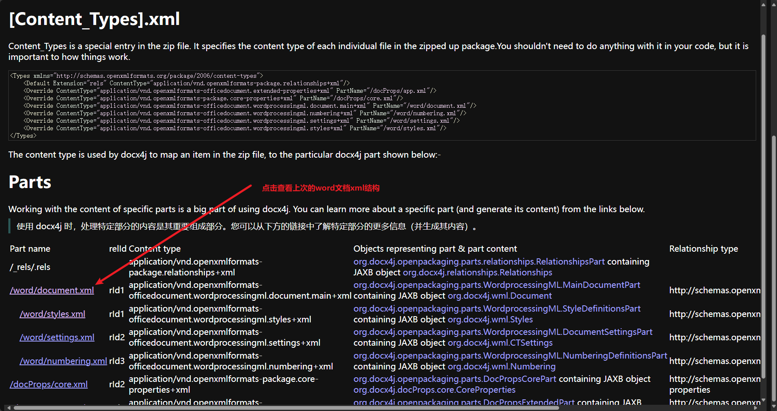The image size is (777, 411).
Task: Click the horizontal scrollbar thumb
Action: [x=286, y=408]
